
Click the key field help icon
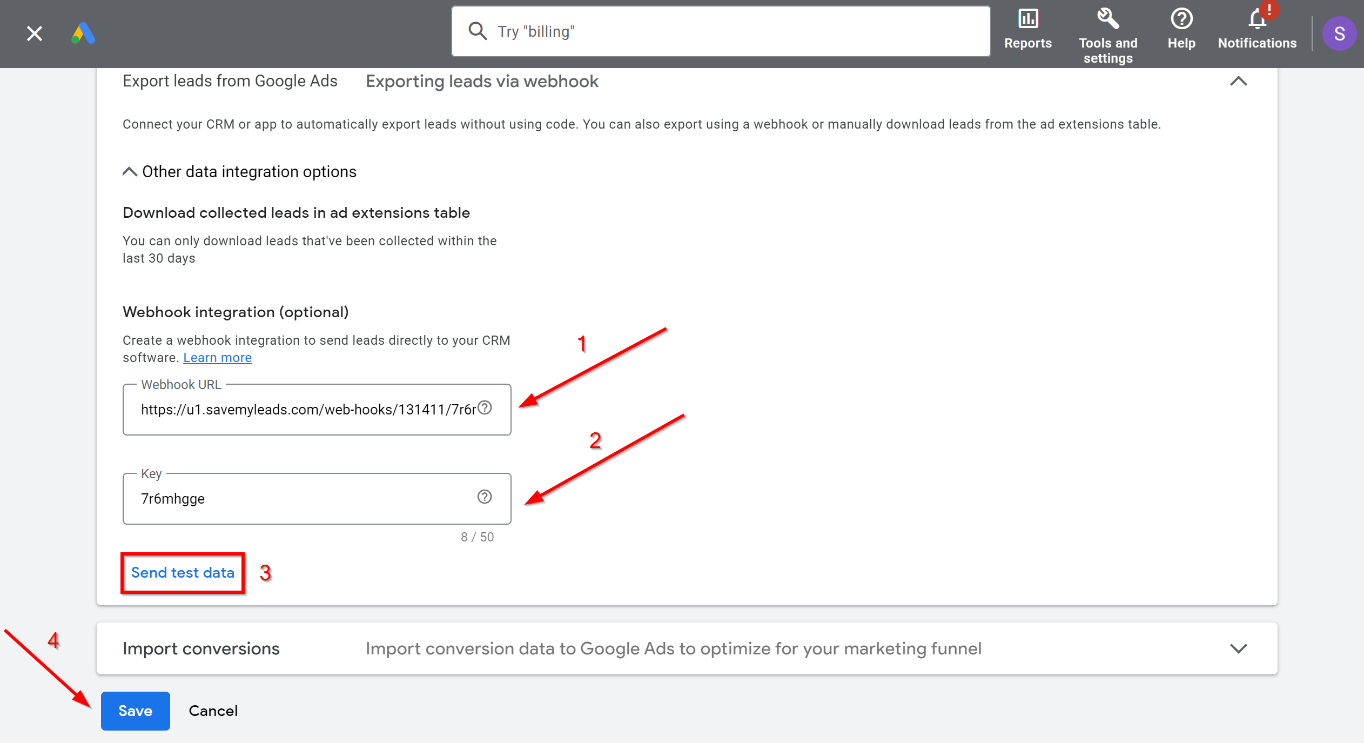(483, 498)
